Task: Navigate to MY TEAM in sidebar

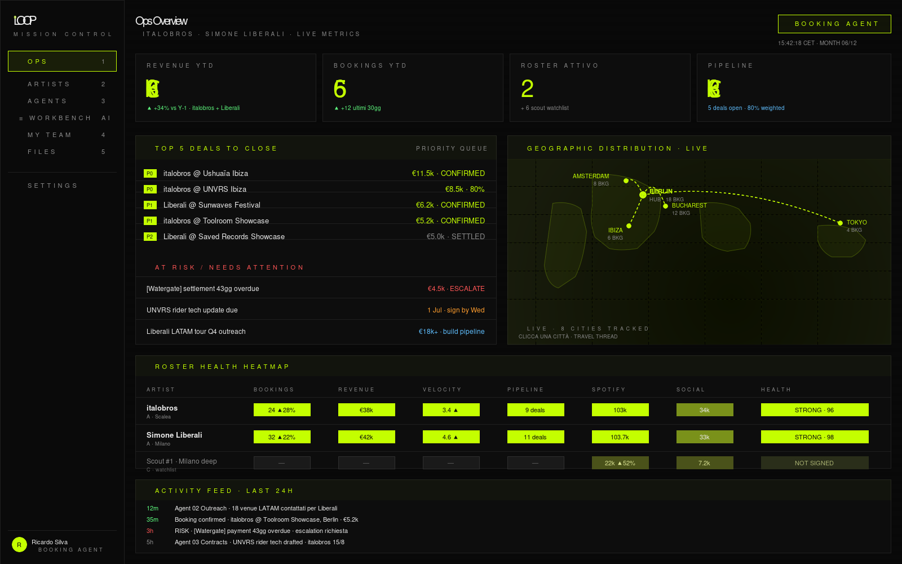Action: click(62, 135)
